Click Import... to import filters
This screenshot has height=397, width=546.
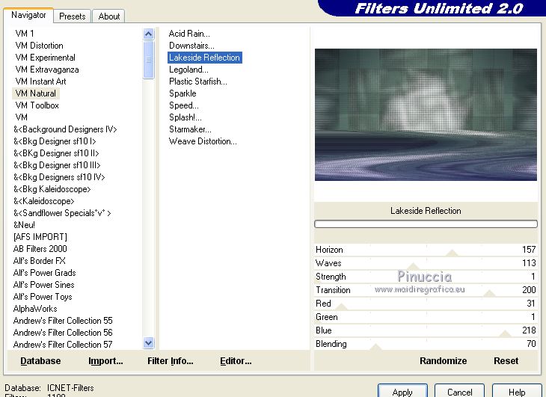click(105, 361)
